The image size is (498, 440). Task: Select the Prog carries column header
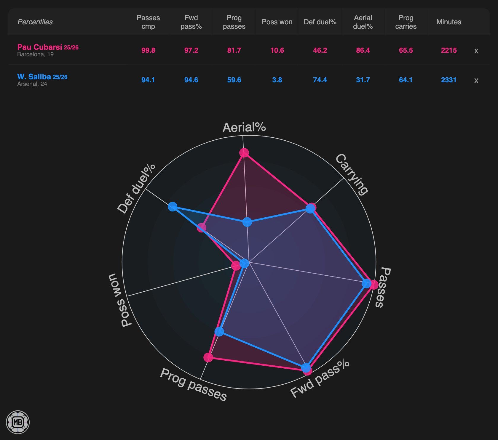(x=406, y=22)
